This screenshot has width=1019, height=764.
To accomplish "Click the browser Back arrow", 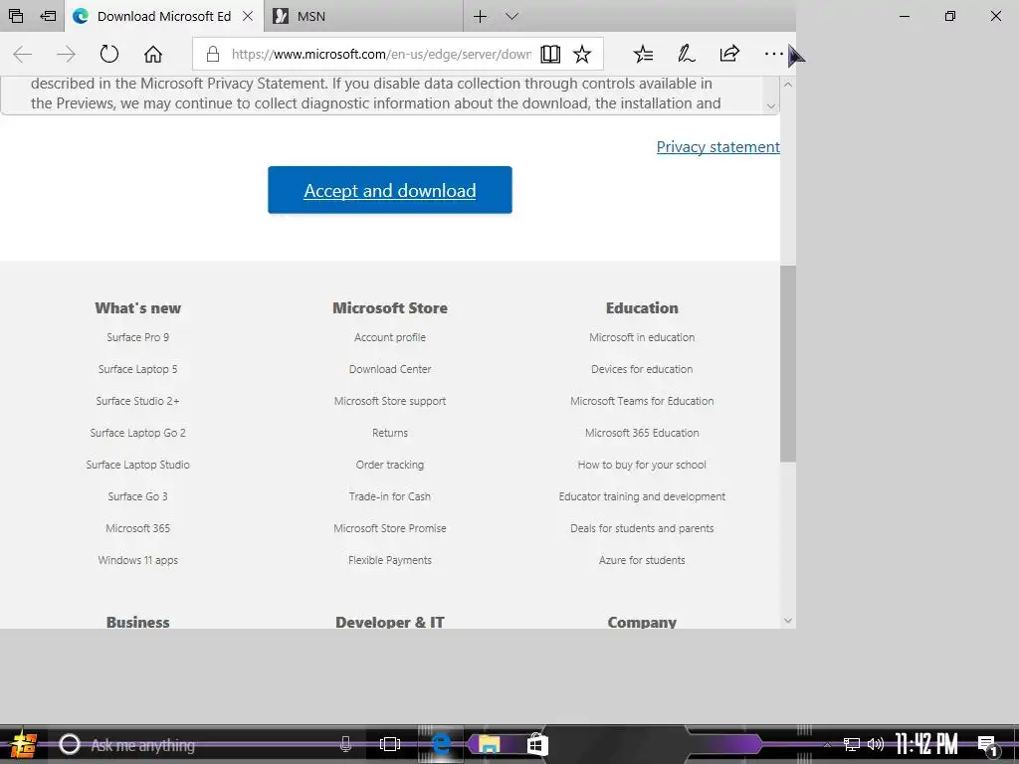I will click(x=23, y=54).
